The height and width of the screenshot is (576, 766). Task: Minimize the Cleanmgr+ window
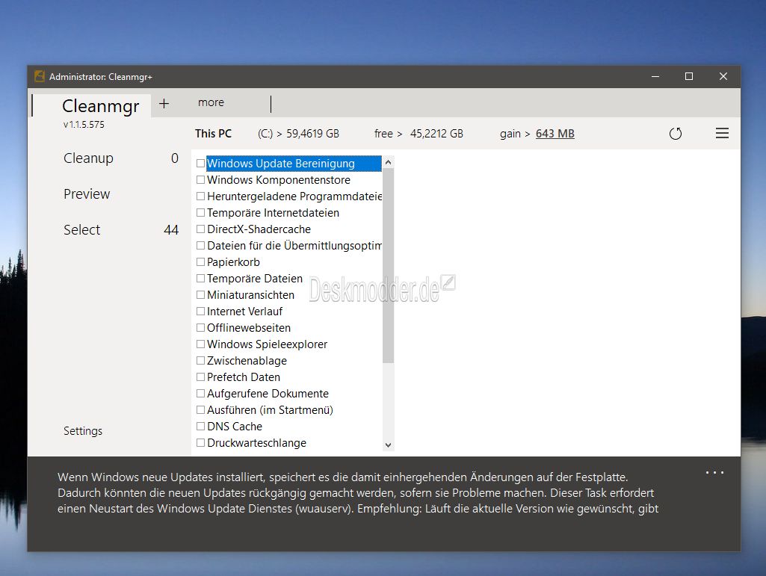655,76
